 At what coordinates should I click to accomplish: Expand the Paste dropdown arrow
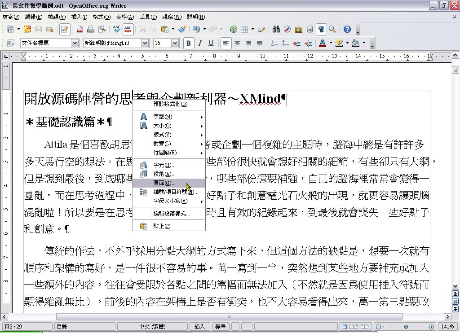coord(173,29)
